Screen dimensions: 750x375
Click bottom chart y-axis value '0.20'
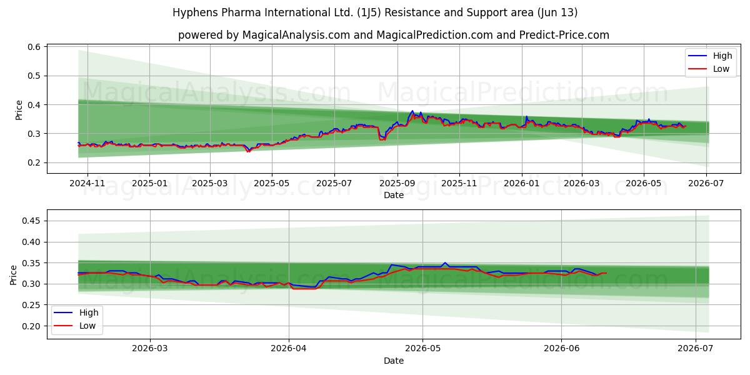tap(32, 326)
